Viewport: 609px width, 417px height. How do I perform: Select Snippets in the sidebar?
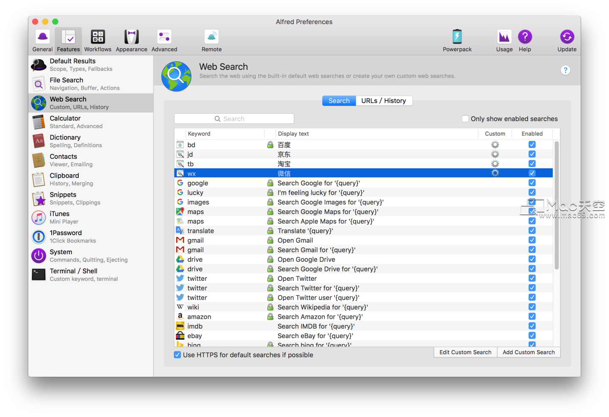pos(91,198)
